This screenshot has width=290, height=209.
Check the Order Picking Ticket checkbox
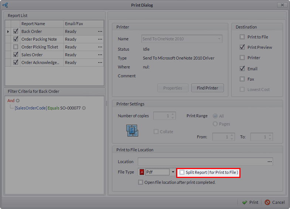tap(16, 47)
